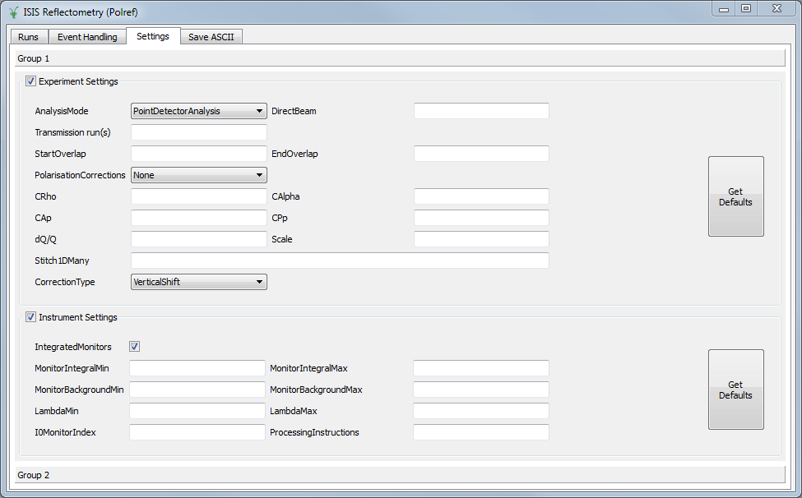Click Get Defaults for Experiment Settings
This screenshot has width=802, height=498.
[x=735, y=196]
